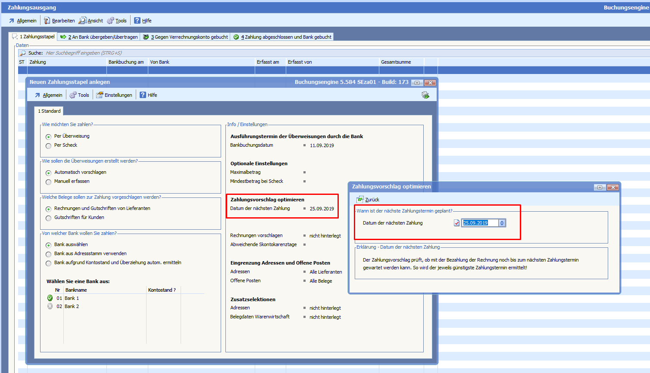Click the date field spinner arrows
The width and height of the screenshot is (650, 373).
point(502,223)
